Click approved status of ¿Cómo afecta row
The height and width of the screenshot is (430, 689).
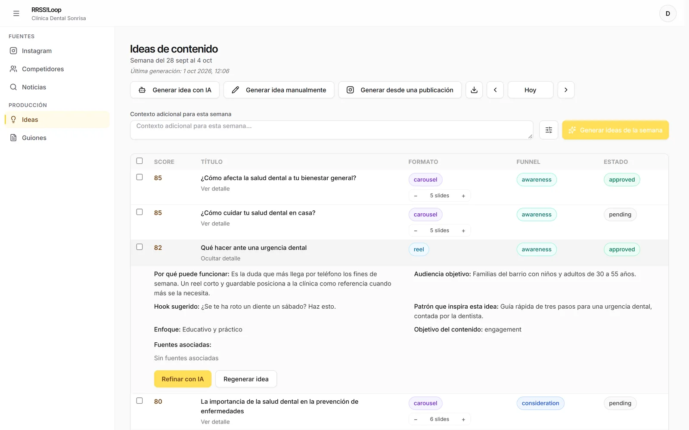622,180
